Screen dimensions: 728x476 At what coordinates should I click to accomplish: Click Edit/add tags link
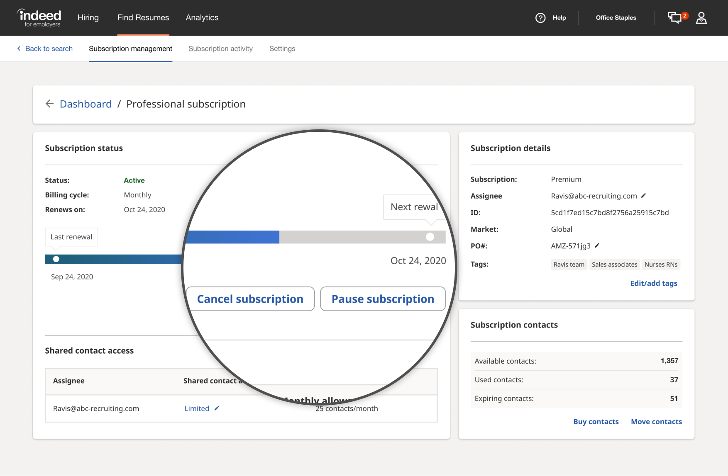[654, 283]
